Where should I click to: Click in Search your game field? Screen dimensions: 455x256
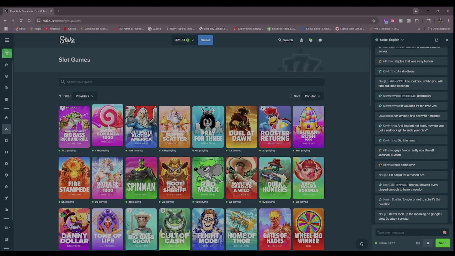click(191, 82)
